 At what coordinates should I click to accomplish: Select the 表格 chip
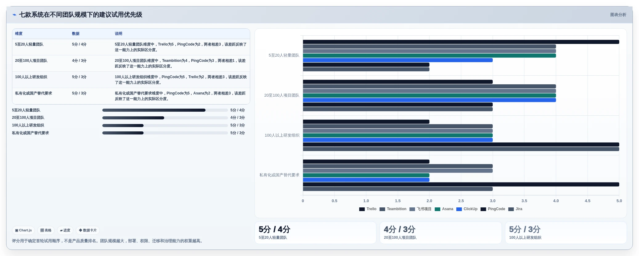pyautogui.click(x=46, y=230)
